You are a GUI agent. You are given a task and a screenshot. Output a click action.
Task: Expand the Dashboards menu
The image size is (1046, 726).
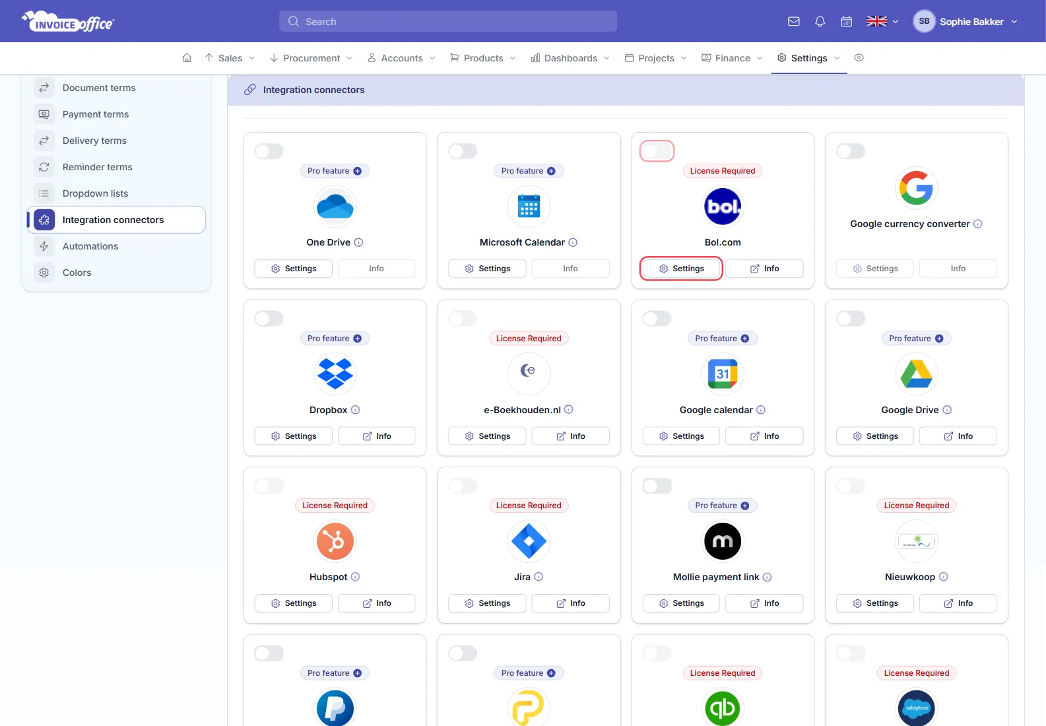[x=570, y=58]
